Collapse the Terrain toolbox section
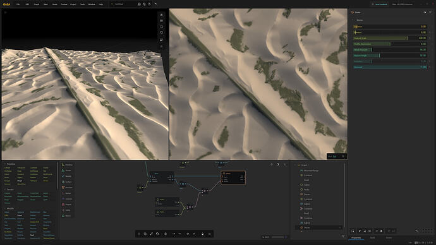Viewport: 436px width, 245px height. [4, 189]
